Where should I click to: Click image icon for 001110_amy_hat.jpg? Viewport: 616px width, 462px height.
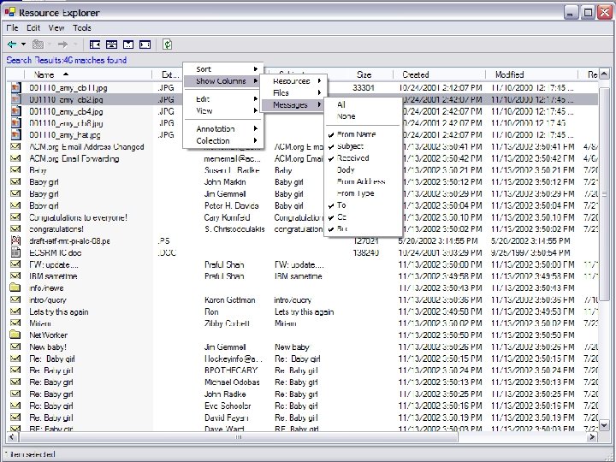coord(15,135)
